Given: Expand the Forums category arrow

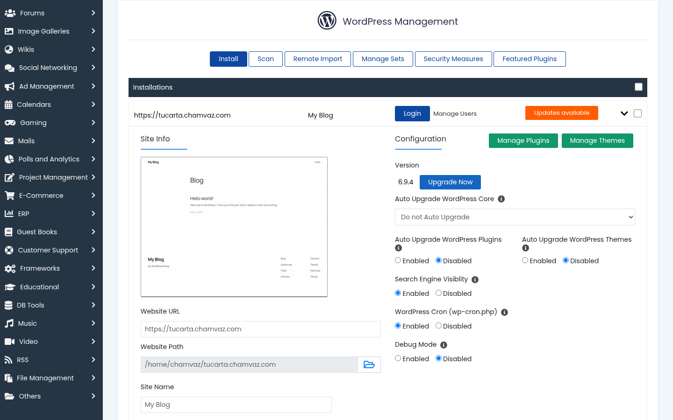Looking at the screenshot, I should coord(93,13).
